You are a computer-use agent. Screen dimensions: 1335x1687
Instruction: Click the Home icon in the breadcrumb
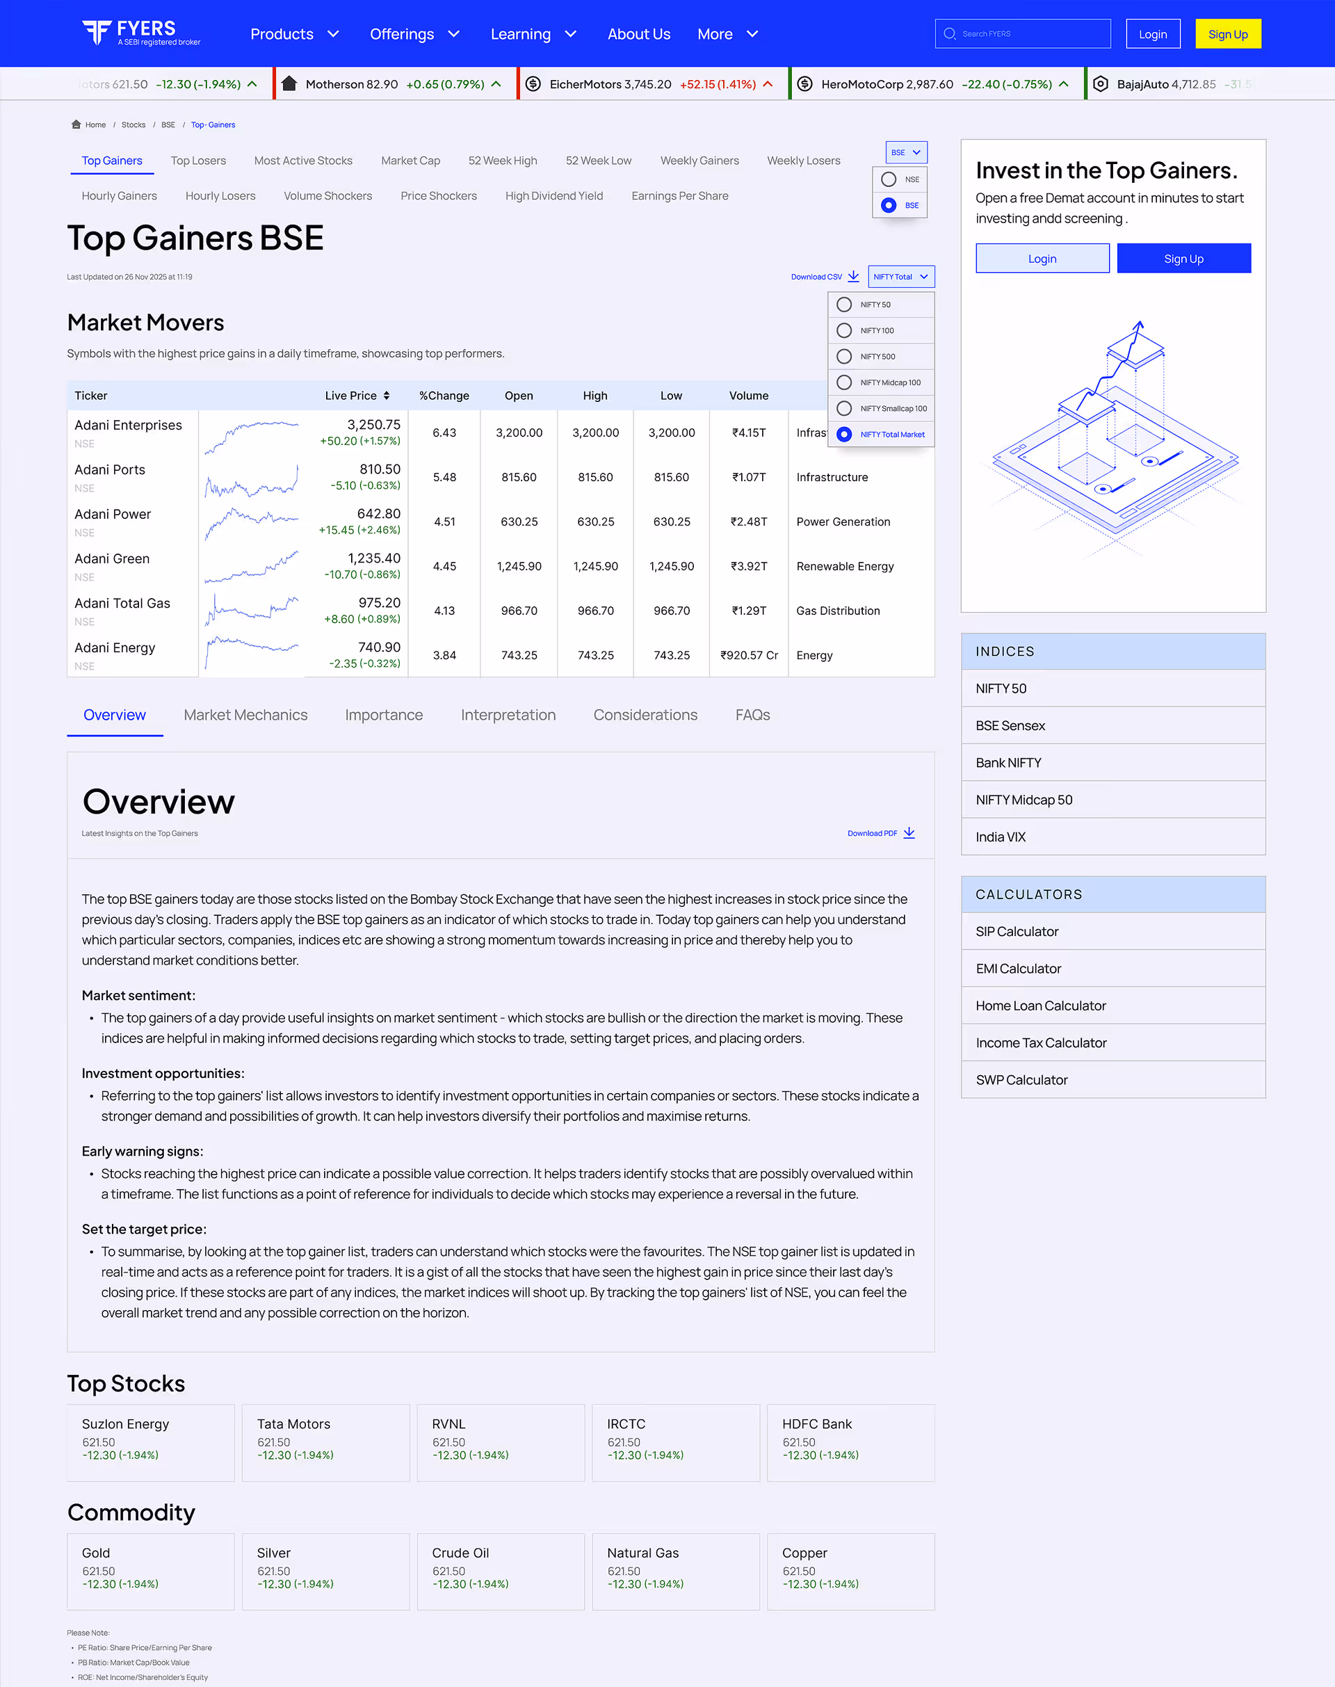[76, 124]
